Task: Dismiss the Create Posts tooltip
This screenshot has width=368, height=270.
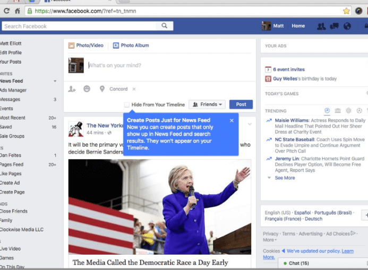Action: [x=232, y=121]
